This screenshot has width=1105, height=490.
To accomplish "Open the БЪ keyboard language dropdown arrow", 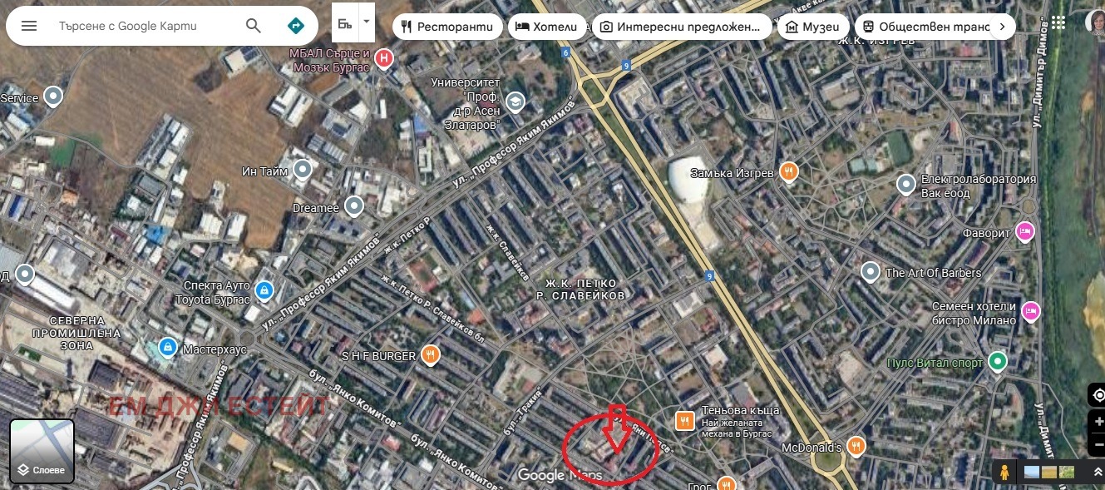I will tap(366, 19).
